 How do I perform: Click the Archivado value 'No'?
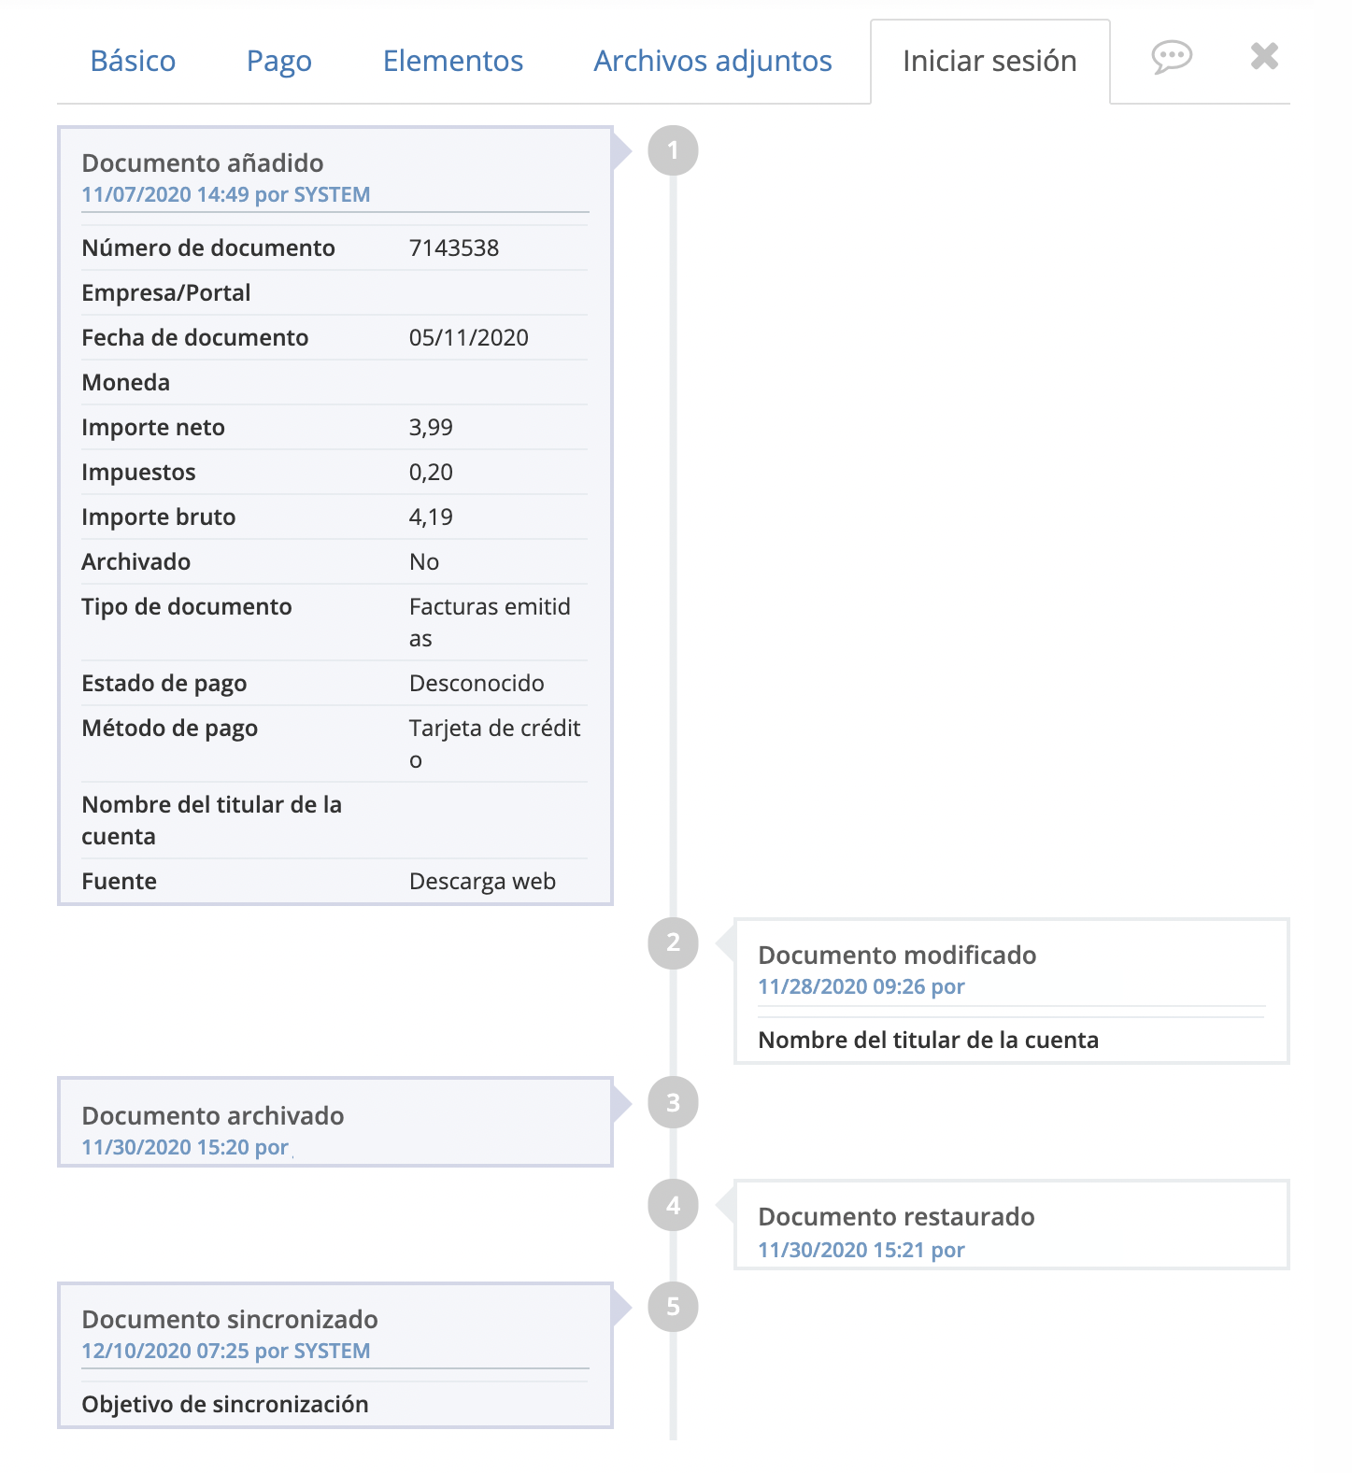click(424, 561)
